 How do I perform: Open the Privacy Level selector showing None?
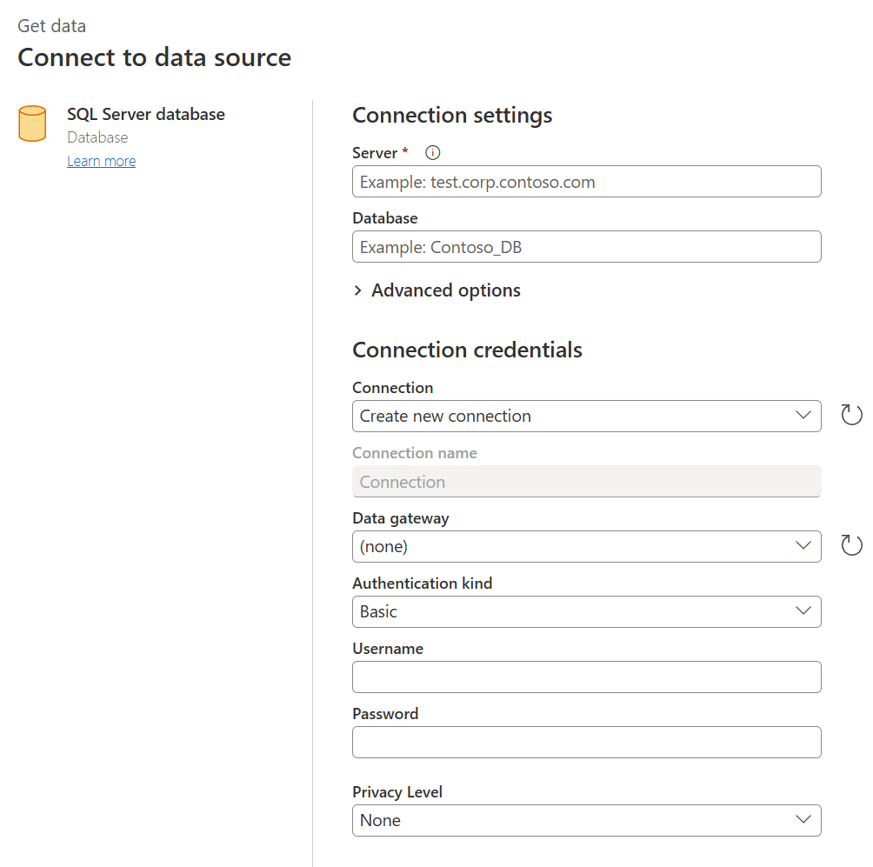click(x=586, y=820)
